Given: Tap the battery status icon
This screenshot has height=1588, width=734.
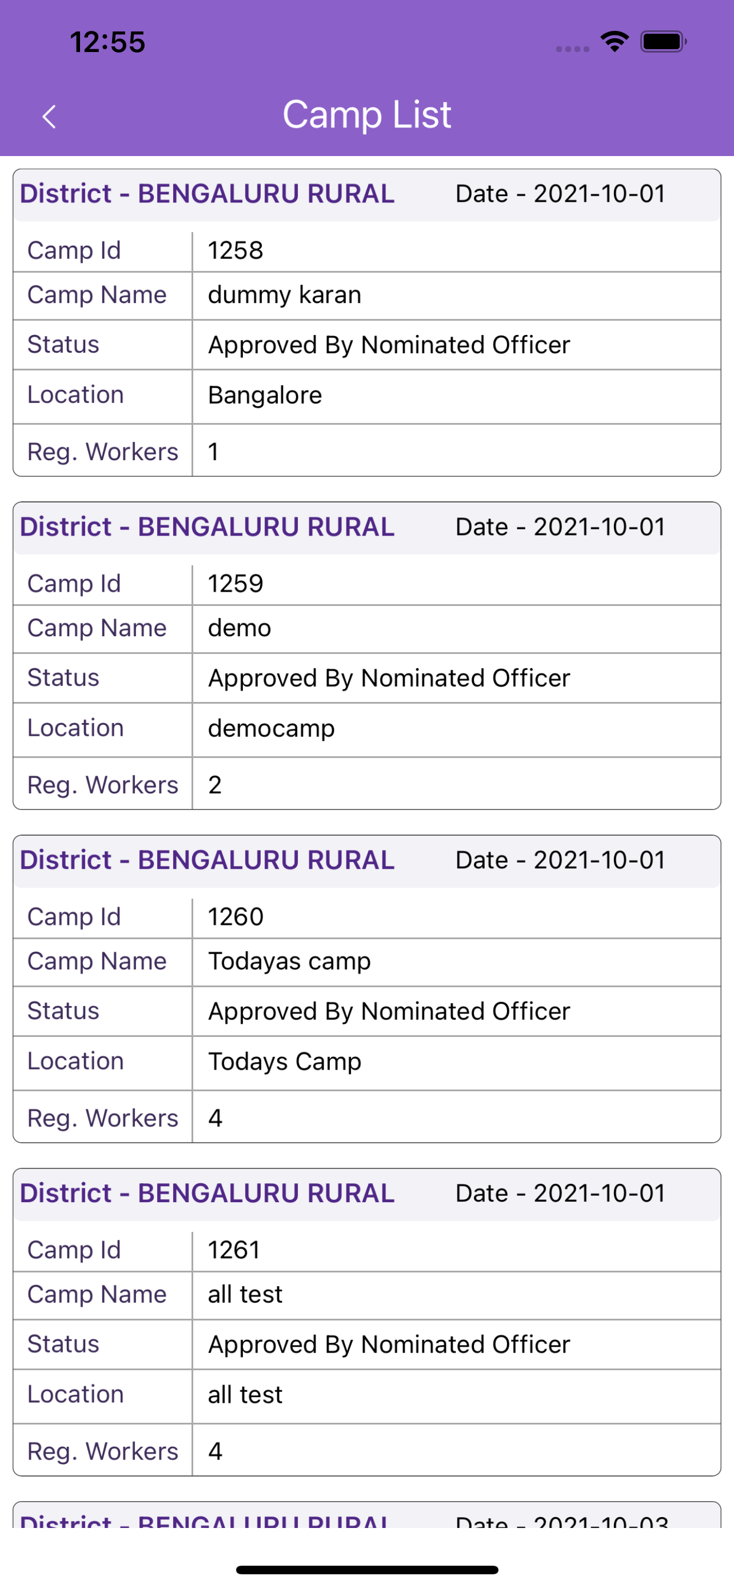Looking at the screenshot, I should [663, 42].
